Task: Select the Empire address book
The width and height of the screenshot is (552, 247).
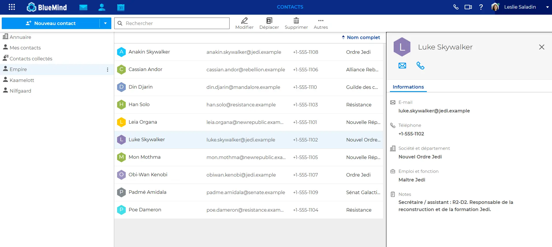Action: coord(57,70)
